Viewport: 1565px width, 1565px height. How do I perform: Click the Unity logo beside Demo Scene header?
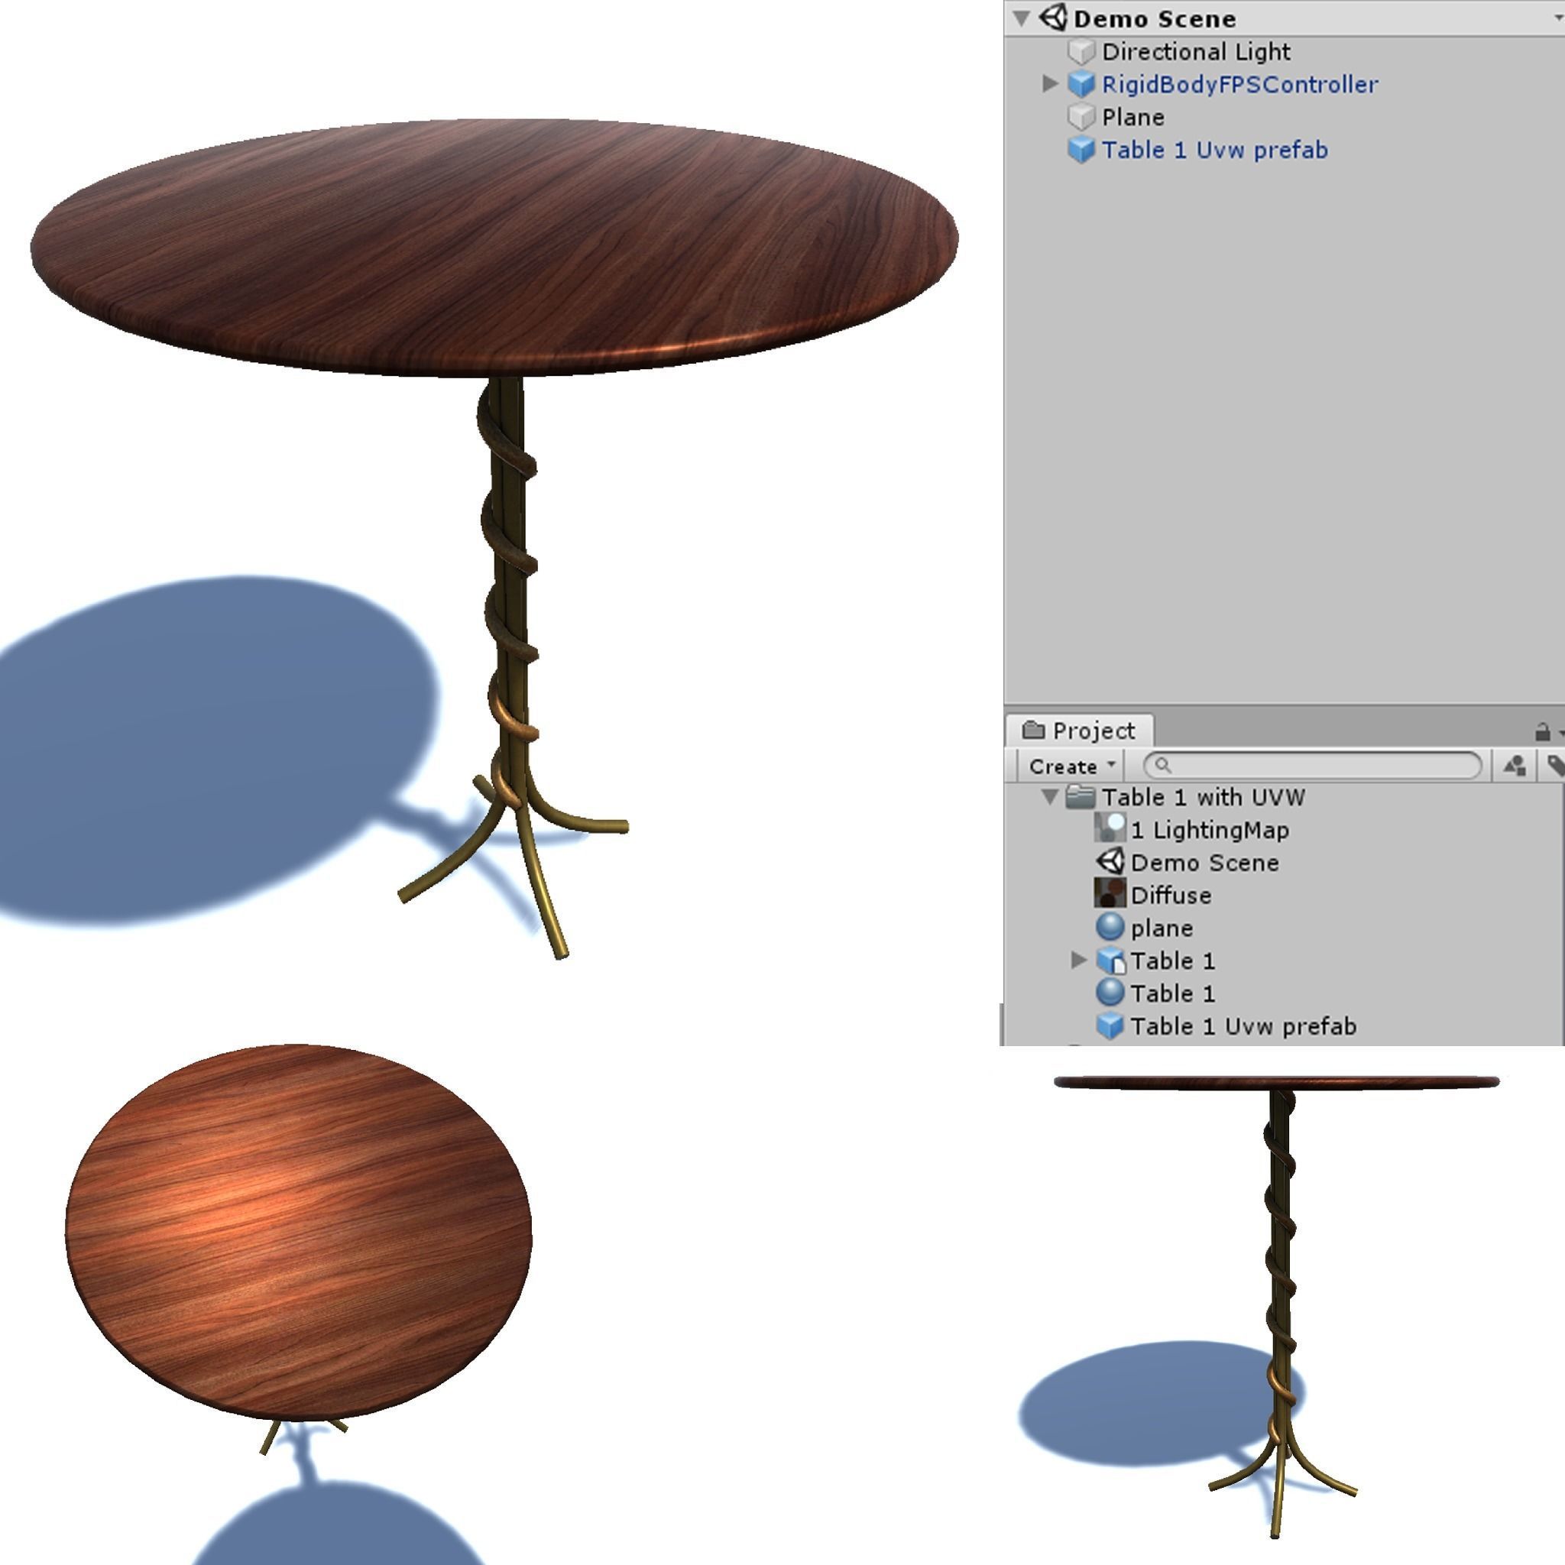click(x=1053, y=17)
